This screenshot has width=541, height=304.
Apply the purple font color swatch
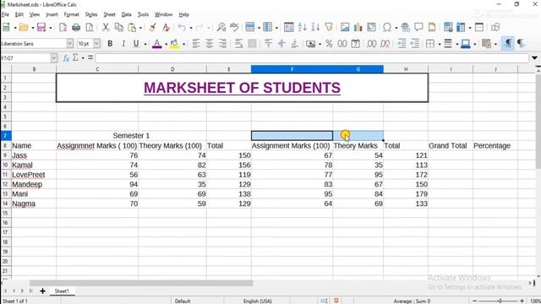157,44
